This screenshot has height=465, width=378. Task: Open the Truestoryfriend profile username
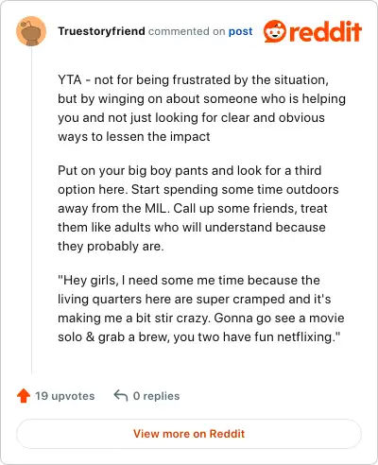(x=101, y=31)
